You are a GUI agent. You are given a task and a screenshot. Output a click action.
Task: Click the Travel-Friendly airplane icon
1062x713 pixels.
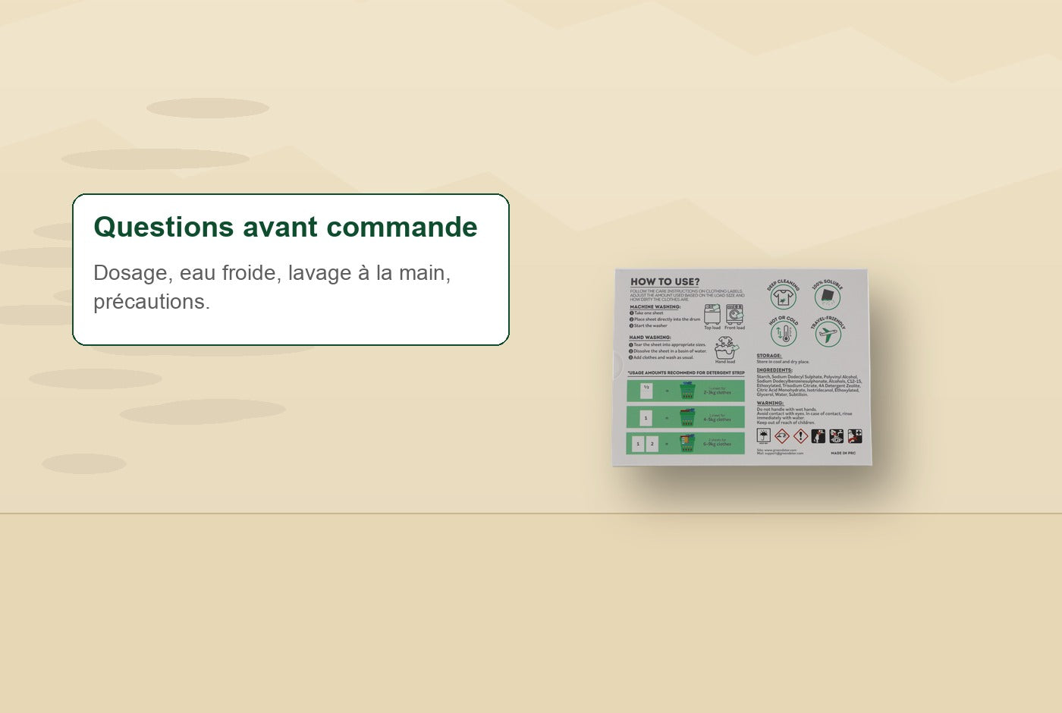click(x=828, y=334)
